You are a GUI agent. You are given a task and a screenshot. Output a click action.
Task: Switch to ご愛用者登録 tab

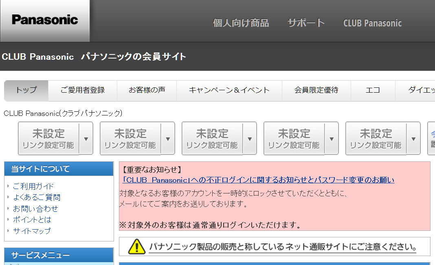[83, 90]
